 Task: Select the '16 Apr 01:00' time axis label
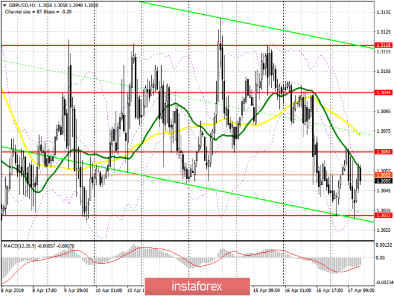tap(298, 290)
